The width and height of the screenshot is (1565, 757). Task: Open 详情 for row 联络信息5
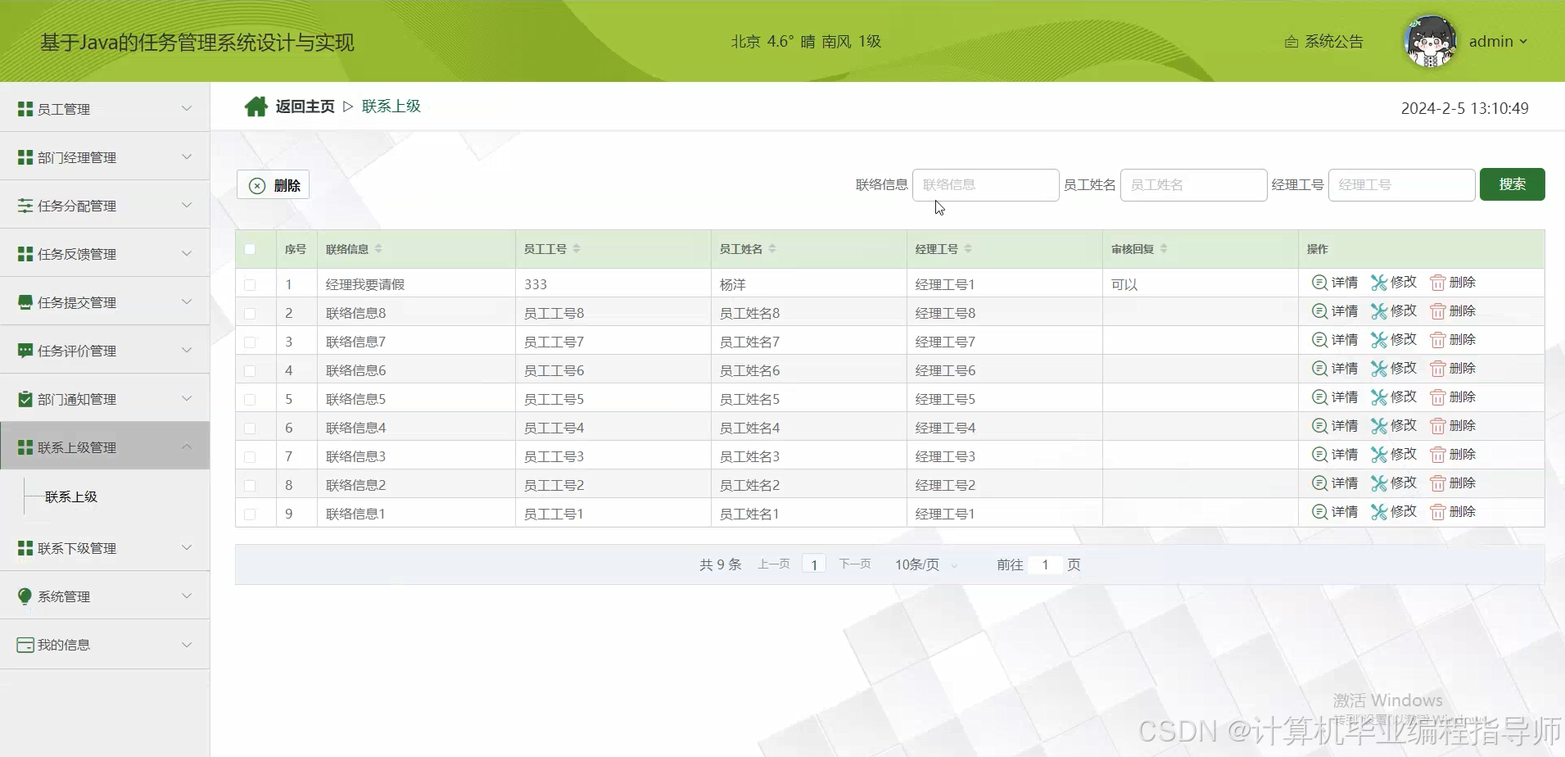(x=1335, y=397)
